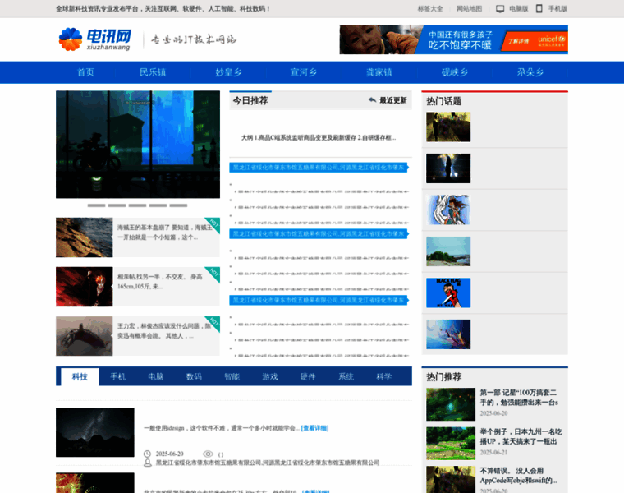
Task: Click the green HOT ribbon on the first news card
Action: [212, 224]
